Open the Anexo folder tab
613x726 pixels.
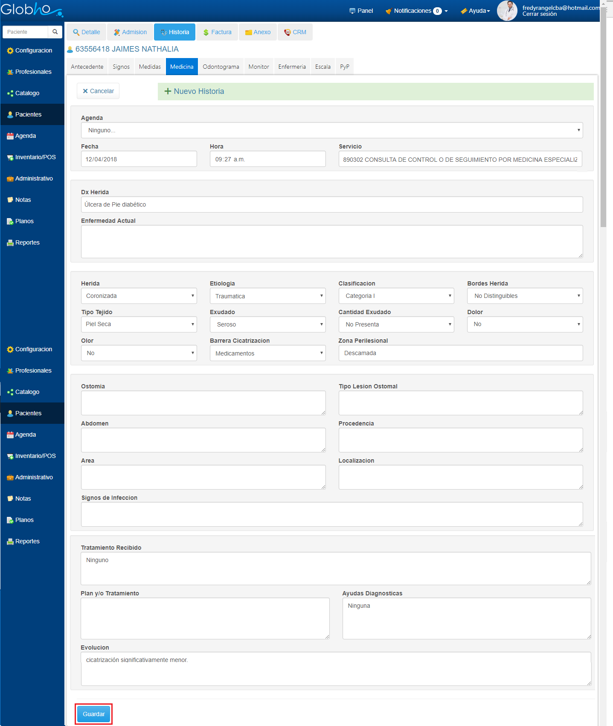click(258, 32)
